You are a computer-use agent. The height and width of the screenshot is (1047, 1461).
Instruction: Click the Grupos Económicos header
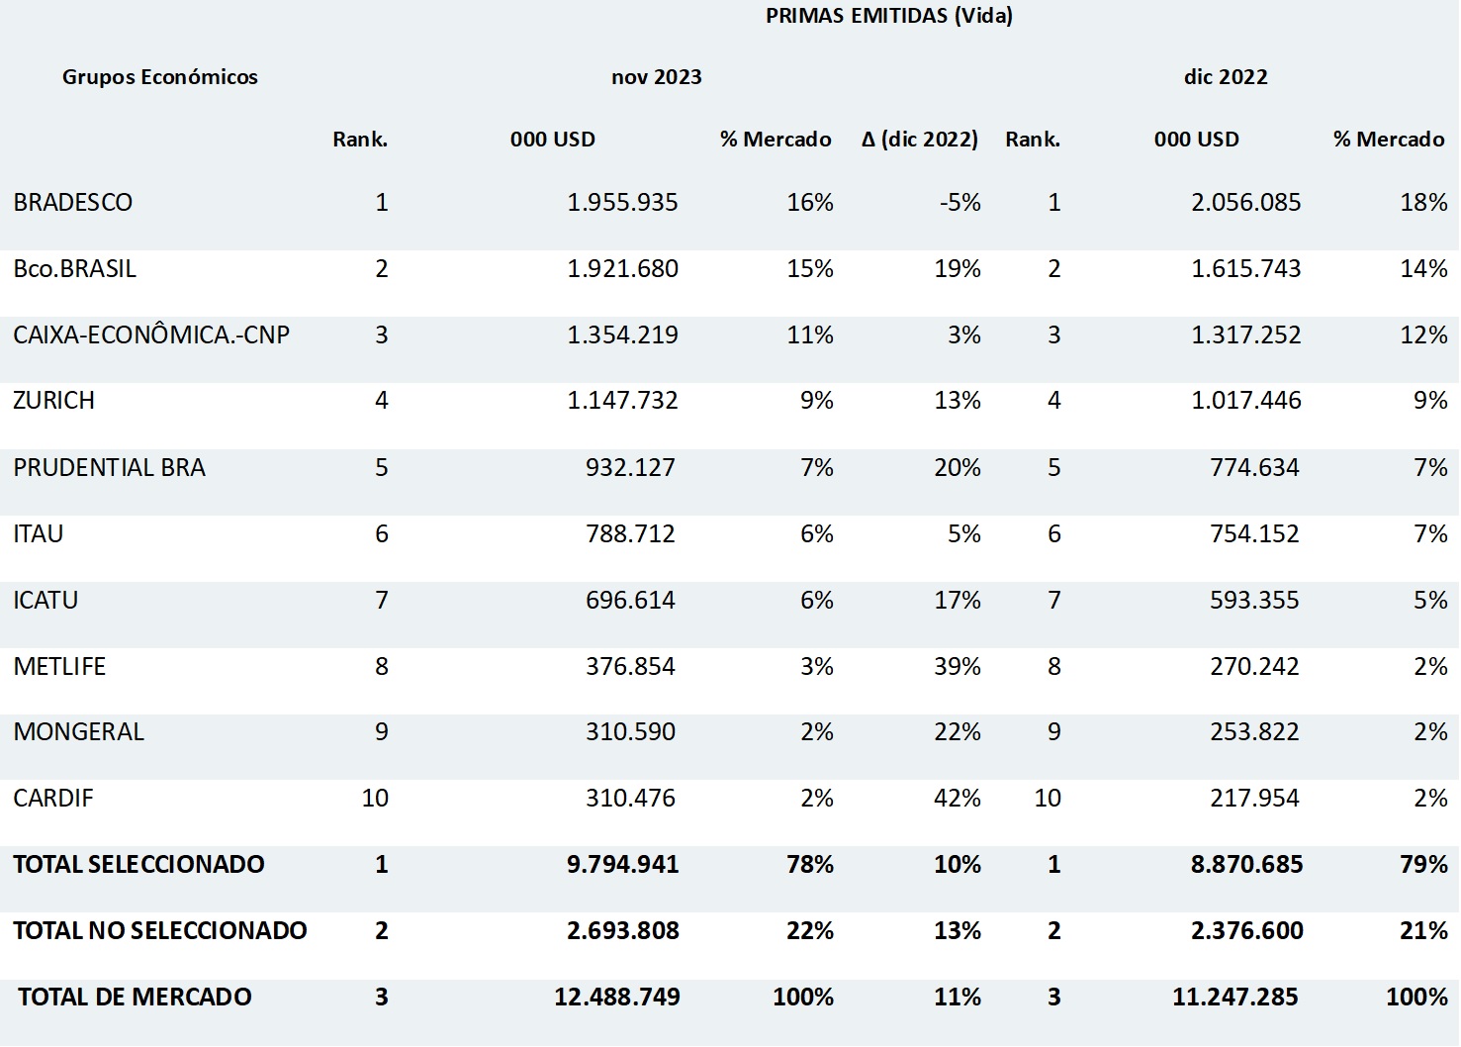[160, 77]
